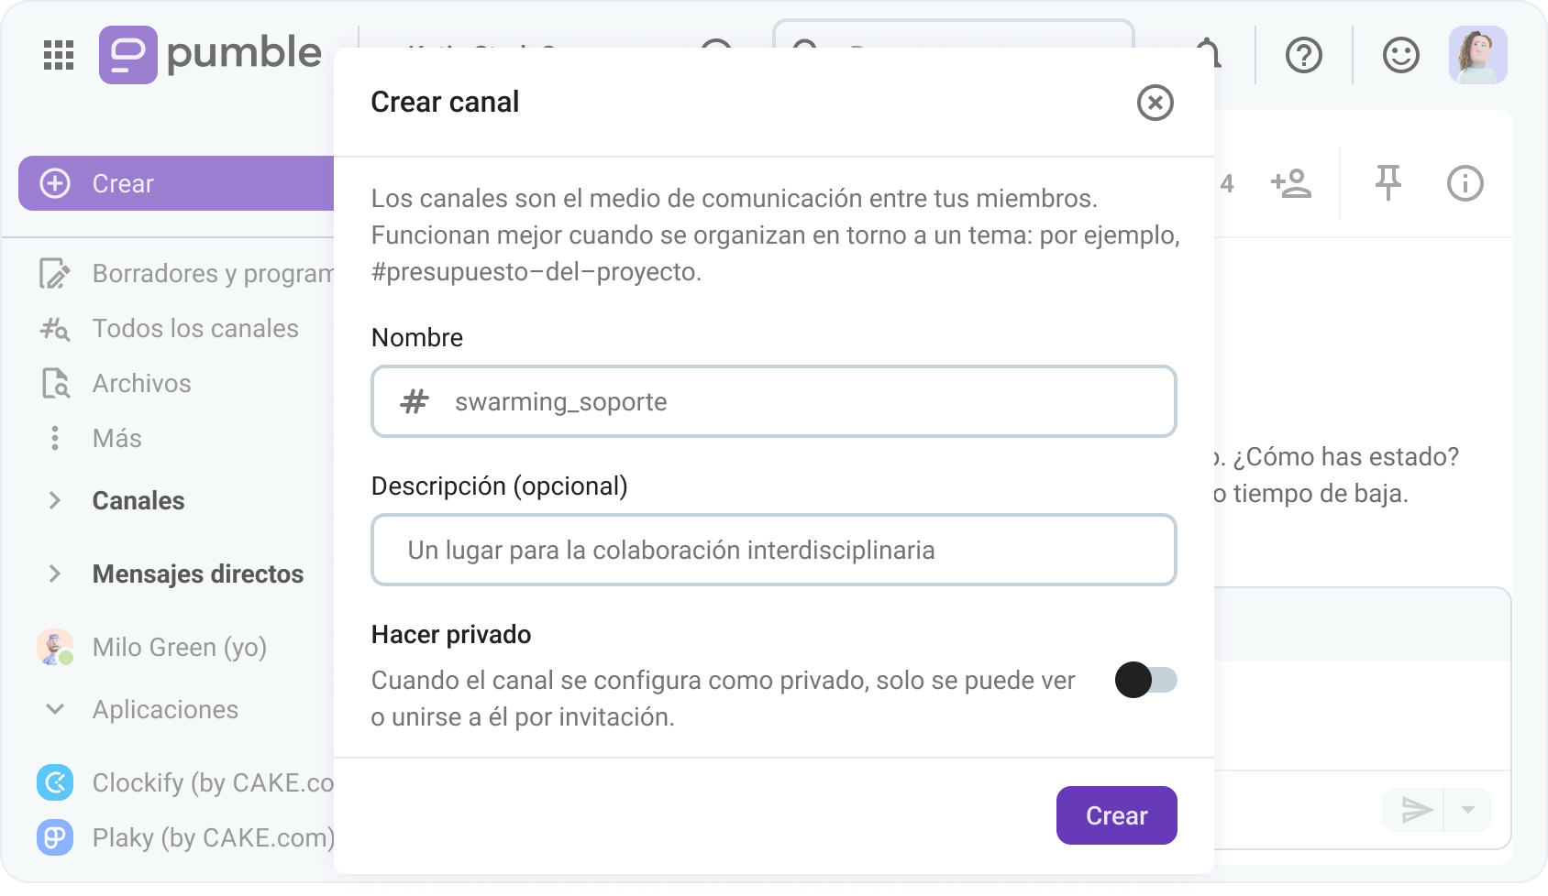
Task: Open the Más menu in the sidebar
Action: pos(55,438)
